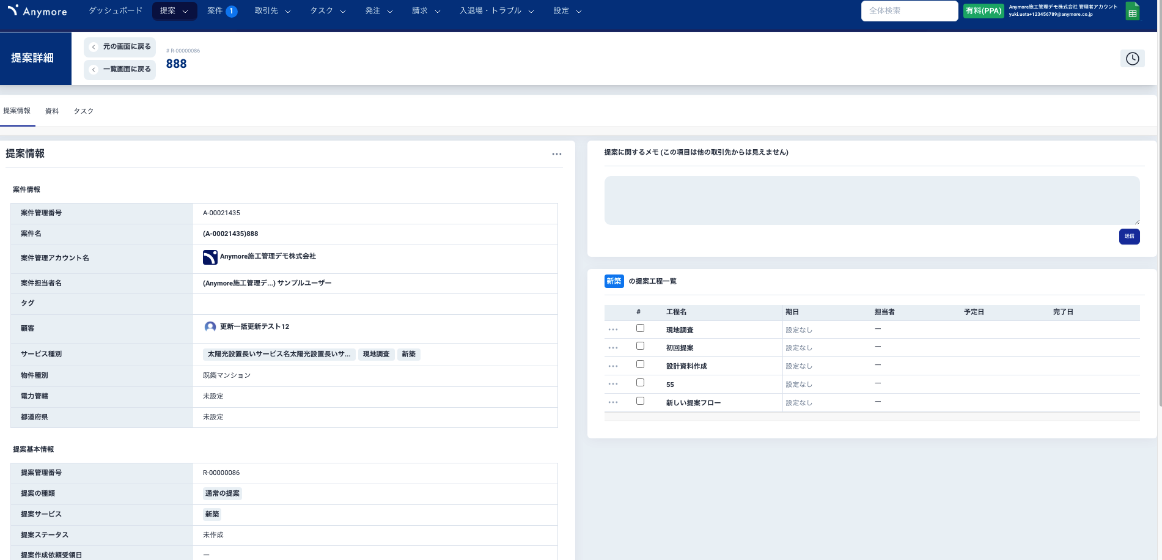Click the 有料(PPA) plan badge
Image resolution: width=1162 pixels, height=560 pixels.
(983, 11)
